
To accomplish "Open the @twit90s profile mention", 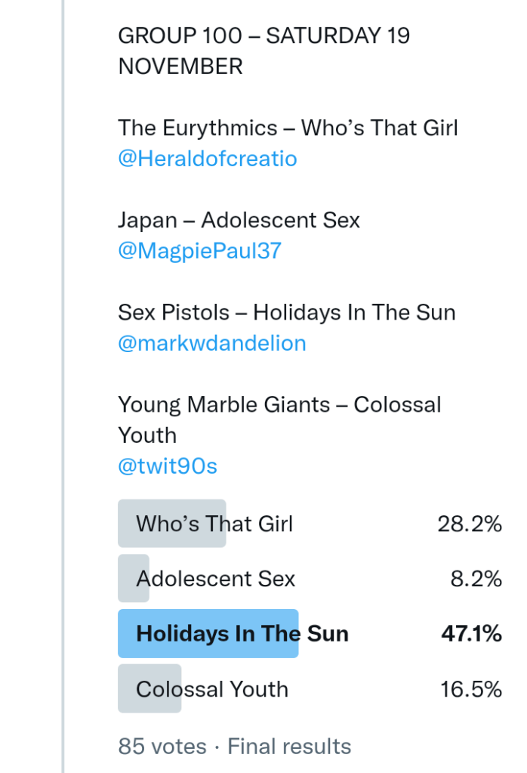I will tap(168, 466).
